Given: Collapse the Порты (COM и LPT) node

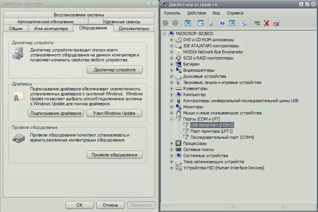Looking at the screenshot, I should [x=171, y=119].
